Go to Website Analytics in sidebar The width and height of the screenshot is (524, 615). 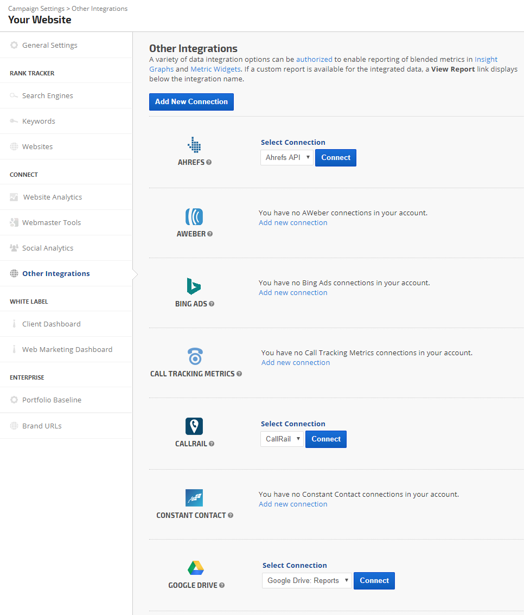(52, 197)
